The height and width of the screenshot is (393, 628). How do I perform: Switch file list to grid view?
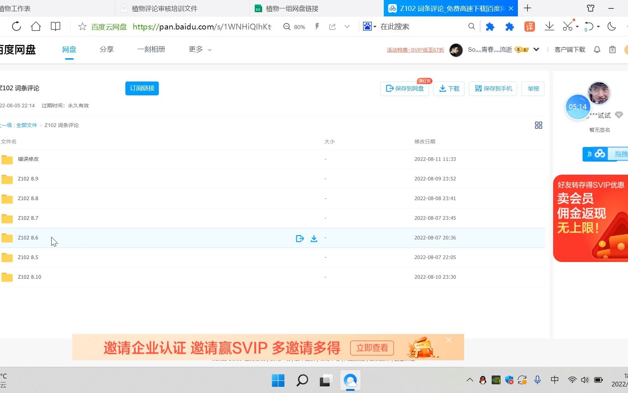[x=538, y=125]
